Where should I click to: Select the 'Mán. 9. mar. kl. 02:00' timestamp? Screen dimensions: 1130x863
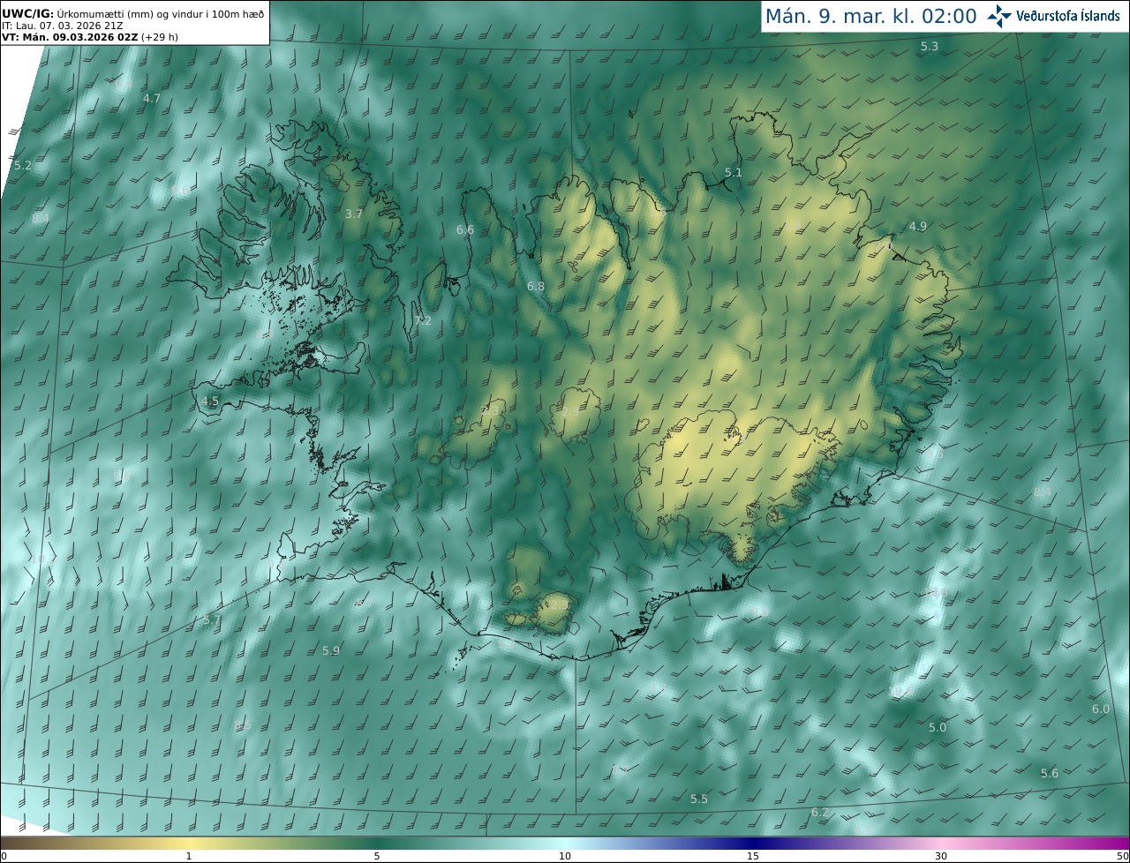pyautogui.click(x=870, y=16)
